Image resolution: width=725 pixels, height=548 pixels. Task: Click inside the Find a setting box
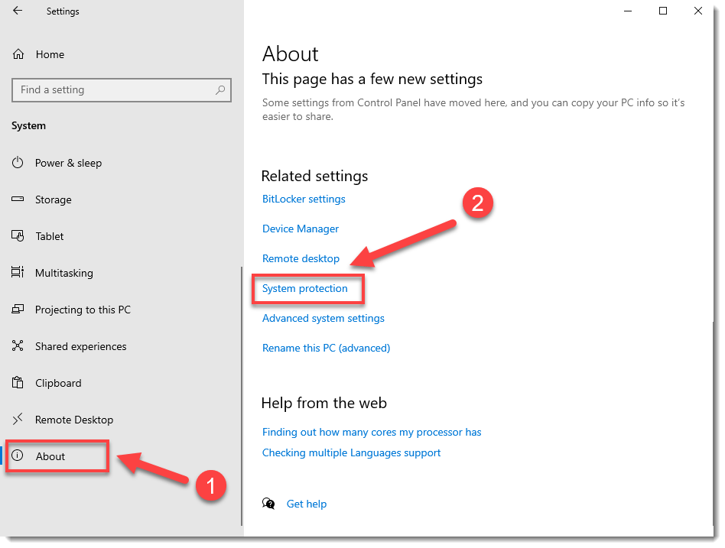(121, 90)
